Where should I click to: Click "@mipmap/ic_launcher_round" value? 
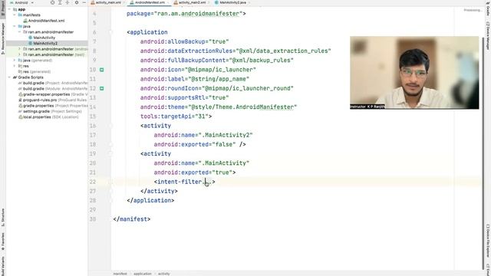[x=248, y=89]
